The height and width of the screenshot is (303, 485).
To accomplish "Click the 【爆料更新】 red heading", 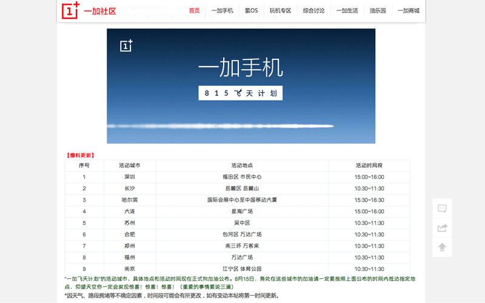I will point(81,155).
